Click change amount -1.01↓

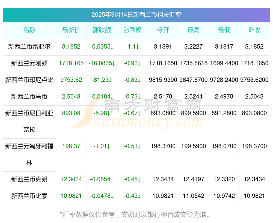tap(102, 146)
